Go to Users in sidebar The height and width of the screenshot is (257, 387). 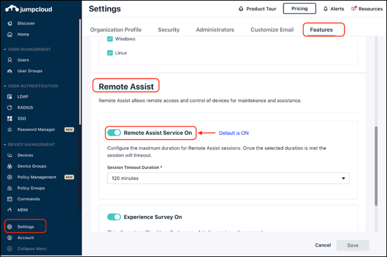pyautogui.click(x=23, y=60)
